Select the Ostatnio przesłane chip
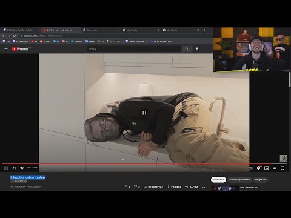The height and width of the screenshot is (218, 291). (x=239, y=180)
